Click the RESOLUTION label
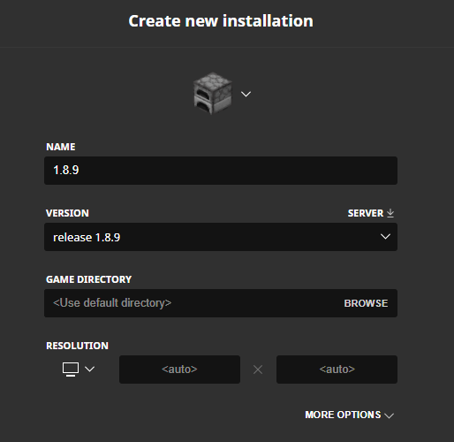This screenshot has height=442, width=454. click(77, 346)
